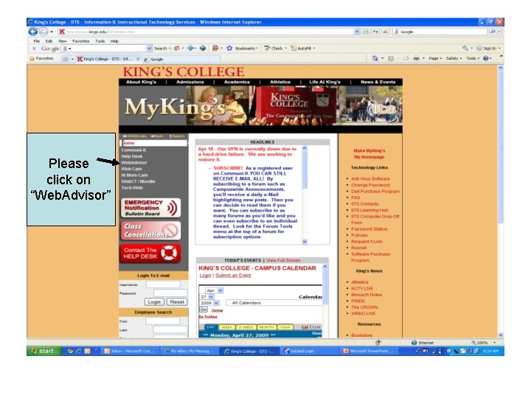This screenshot has height=398, width=531.
Task: Click the browser Back arrow button
Action: pyautogui.click(x=33, y=32)
